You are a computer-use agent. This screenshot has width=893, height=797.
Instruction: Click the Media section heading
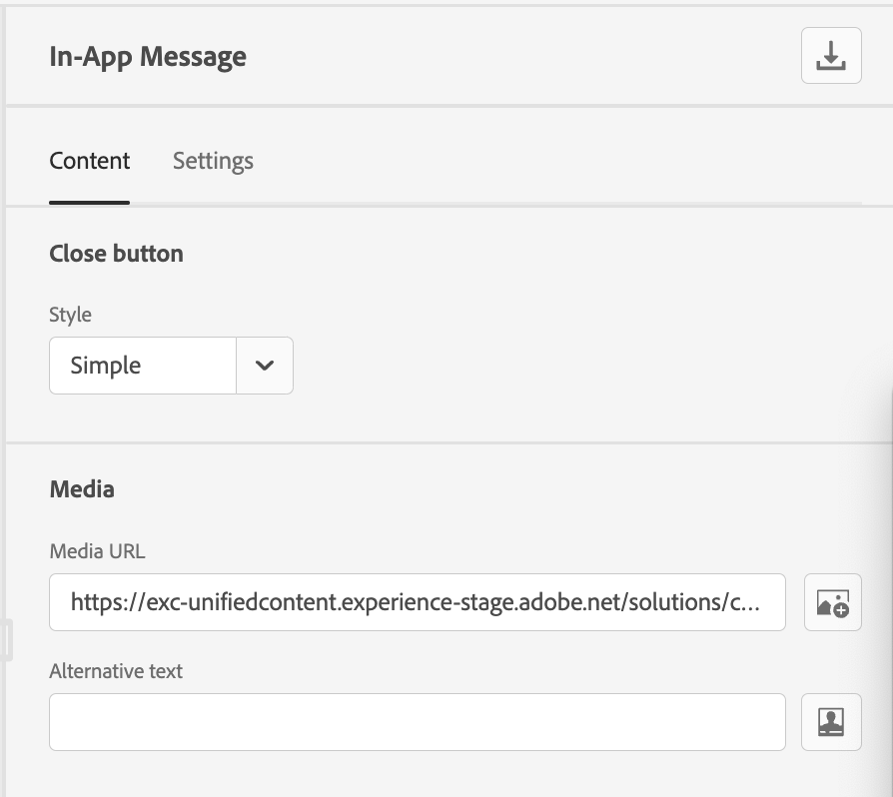point(82,489)
